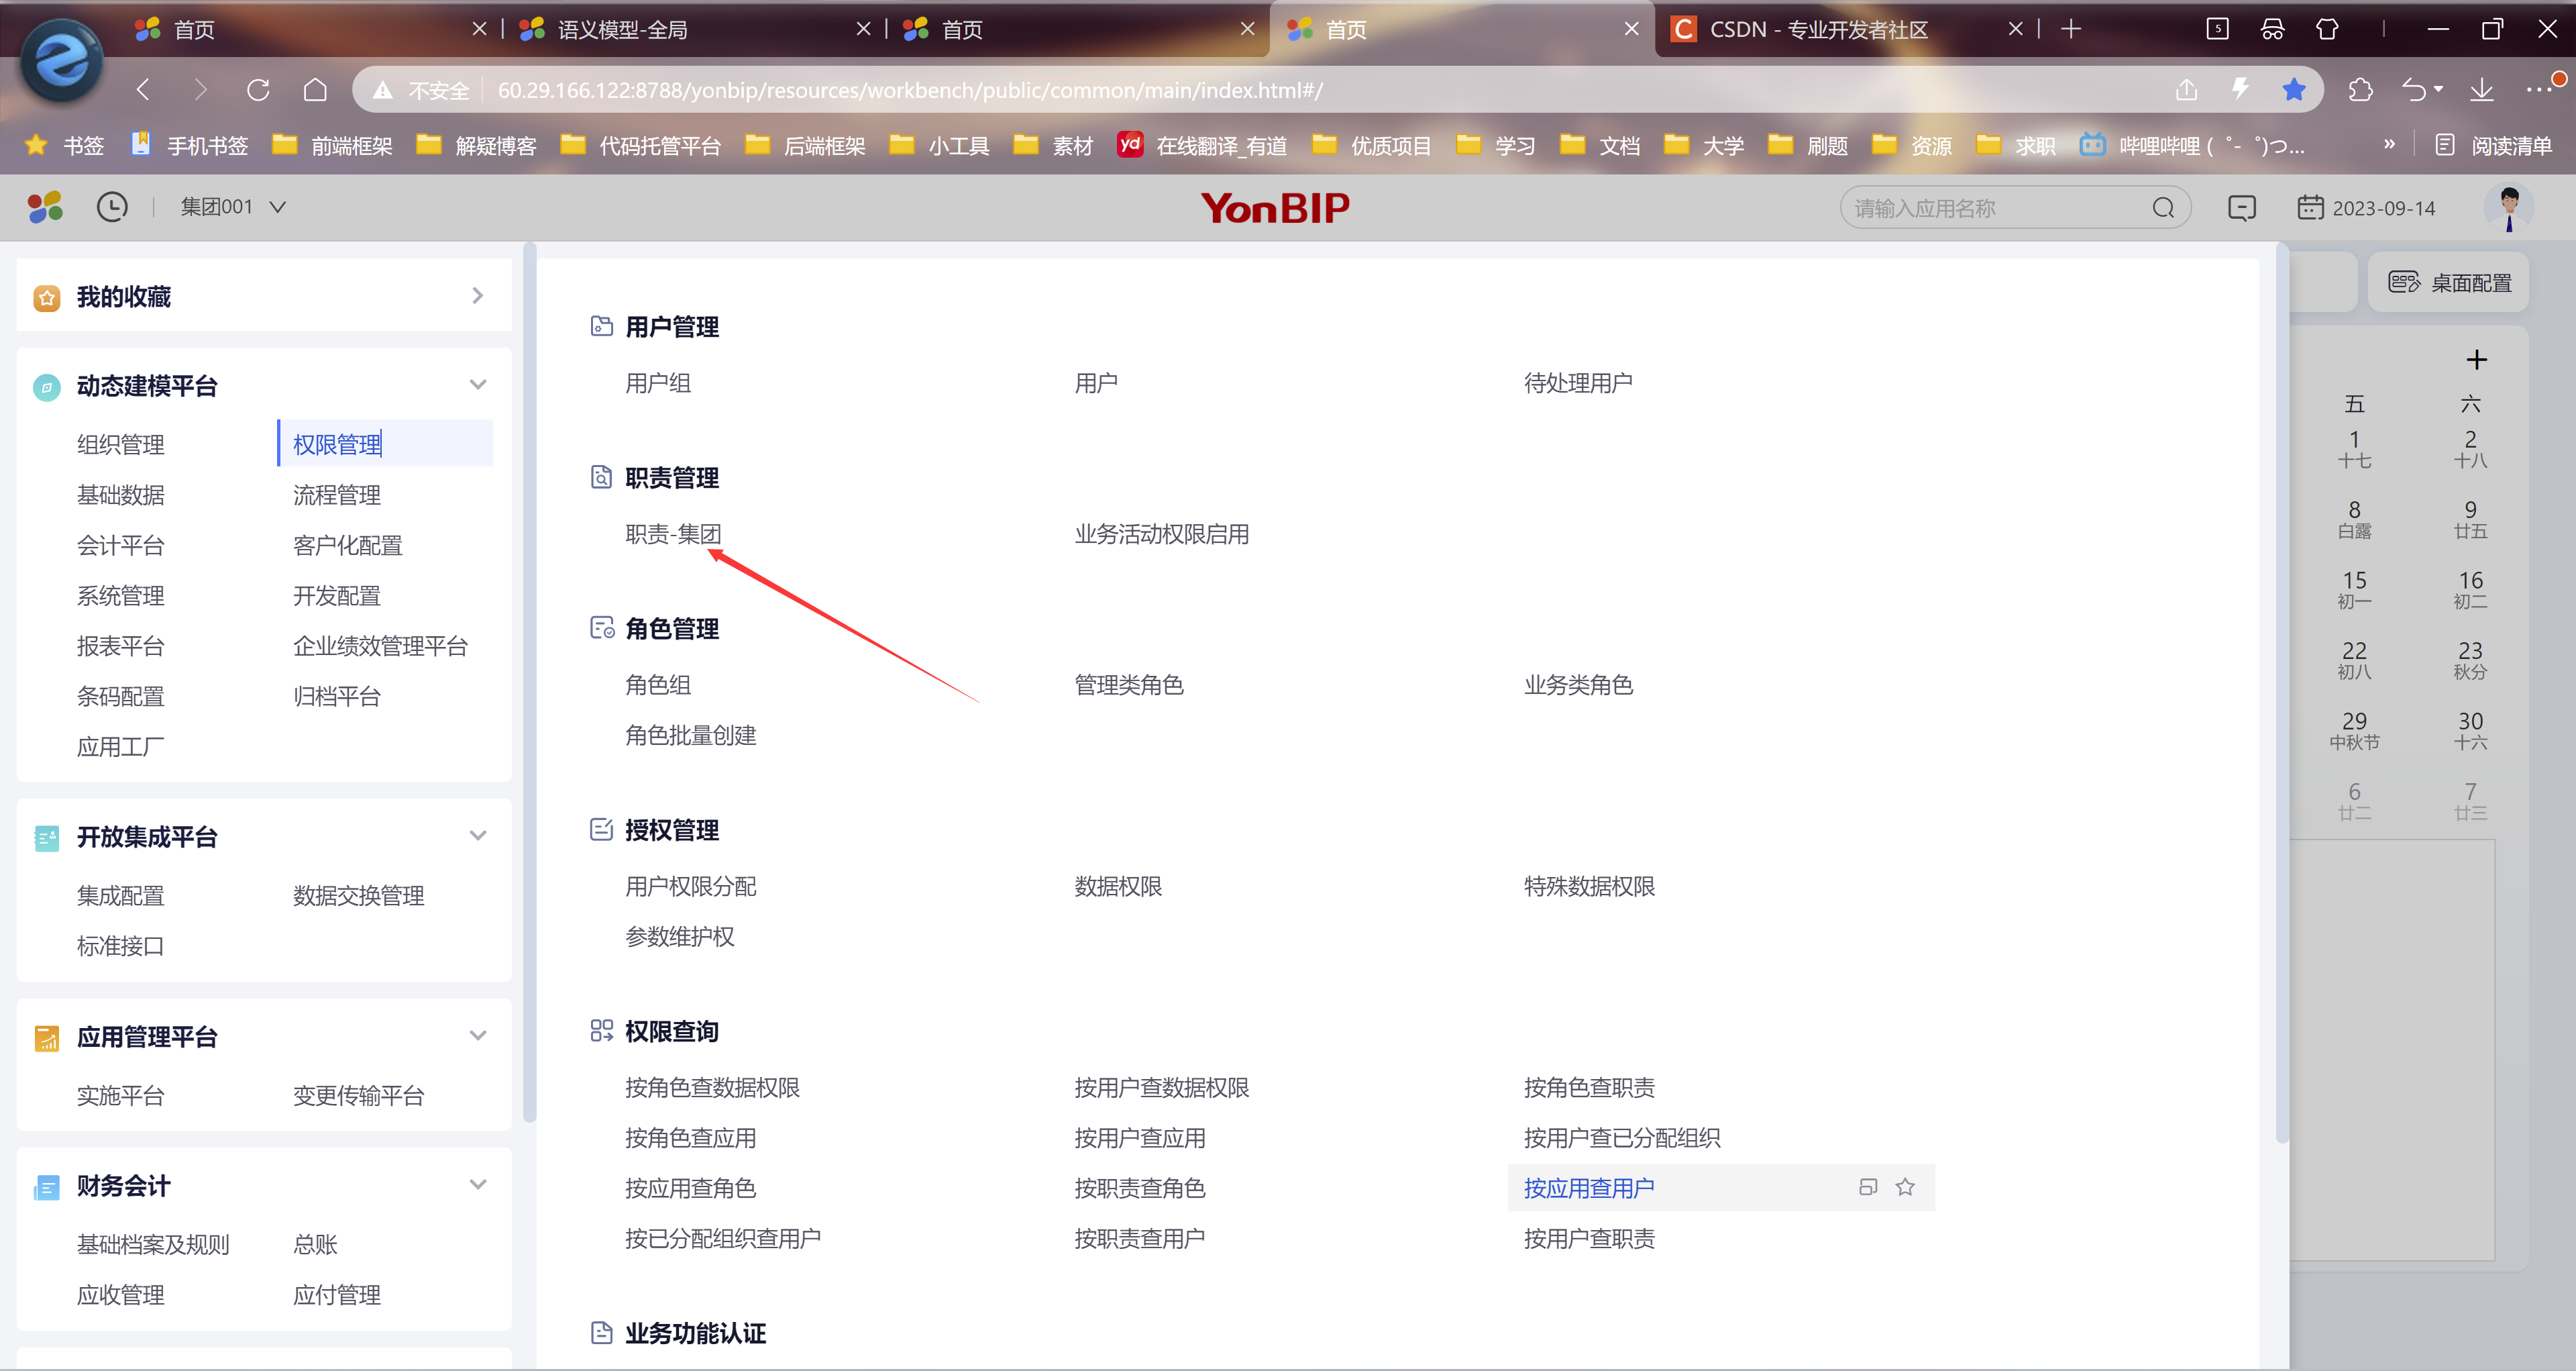
Task: Switch to the 语义模型-全局 browser tab
Action: coord(622,29)
